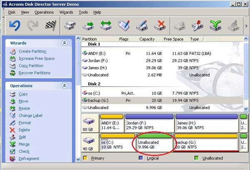Collapse the Operations panel
250x170 pixels.
tap(64, 86)
